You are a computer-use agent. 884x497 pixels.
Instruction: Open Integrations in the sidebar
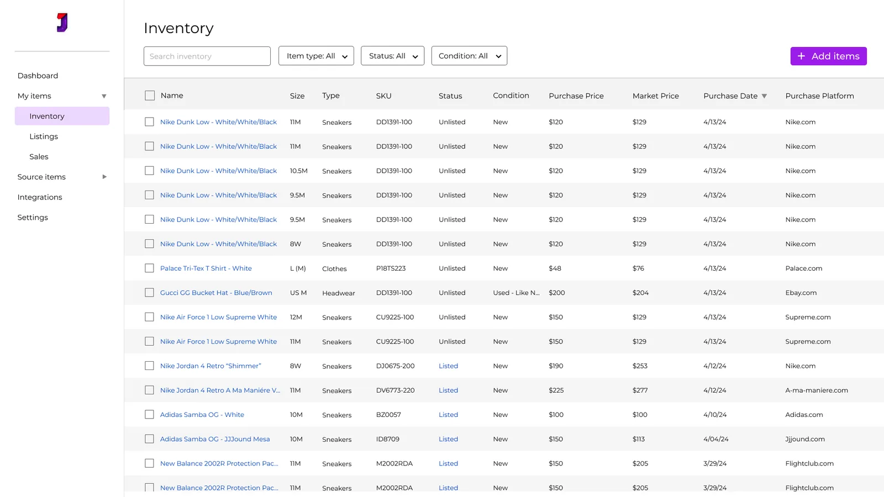point(40,197)
